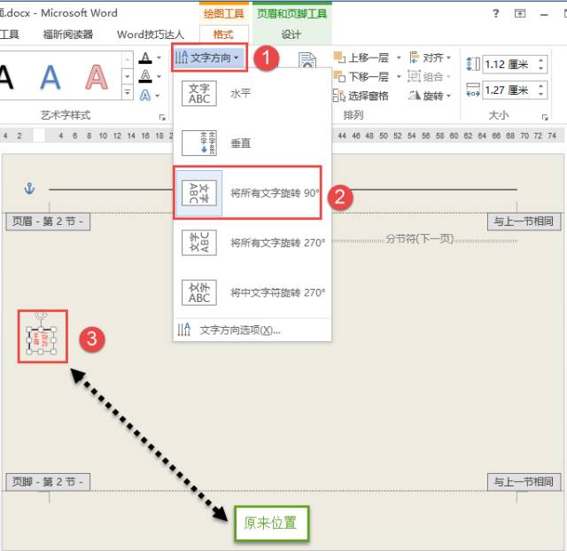The width and height of the screenshot is (567, 551).
Task: Click the shape height field 1.12 厘米
Action: tap(509, 65)
